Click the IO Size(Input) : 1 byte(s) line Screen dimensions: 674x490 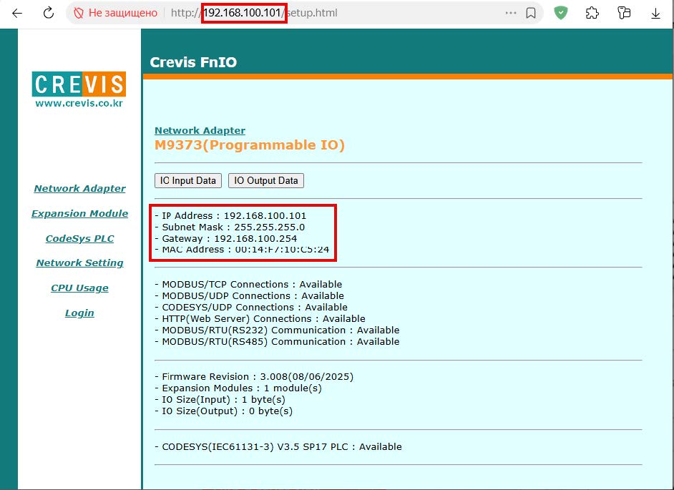[220, 400]
